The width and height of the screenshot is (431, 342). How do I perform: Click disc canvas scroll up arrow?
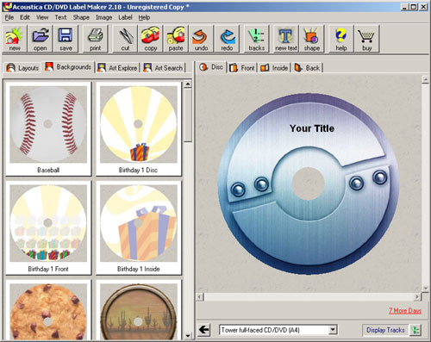point(426,80)
